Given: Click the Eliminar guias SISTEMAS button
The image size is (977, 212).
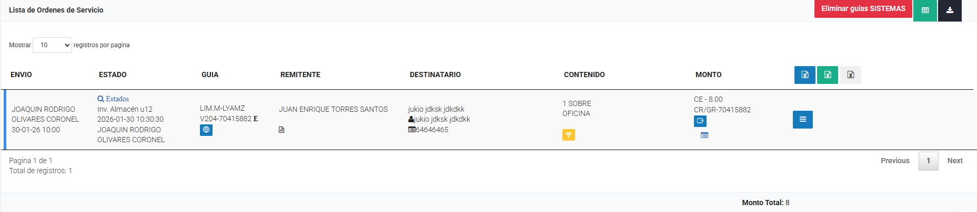Looking at the screenshot, I should pos(863,9).
